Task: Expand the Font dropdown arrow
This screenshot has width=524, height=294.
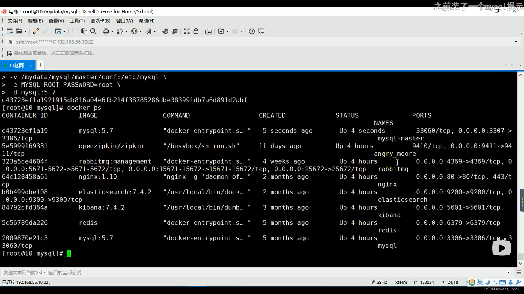Action: (155, 32)
